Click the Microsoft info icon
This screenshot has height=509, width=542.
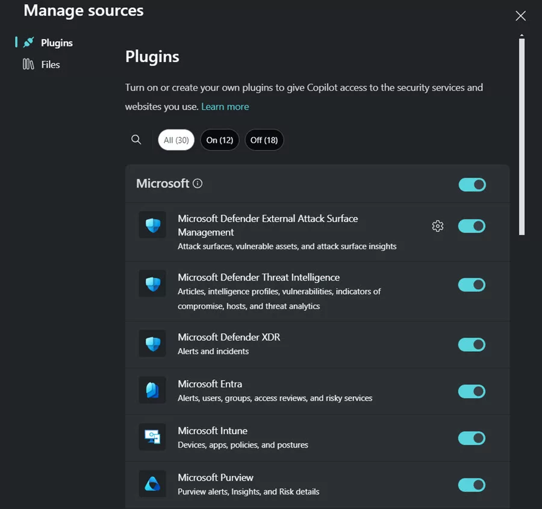point(198,183)
